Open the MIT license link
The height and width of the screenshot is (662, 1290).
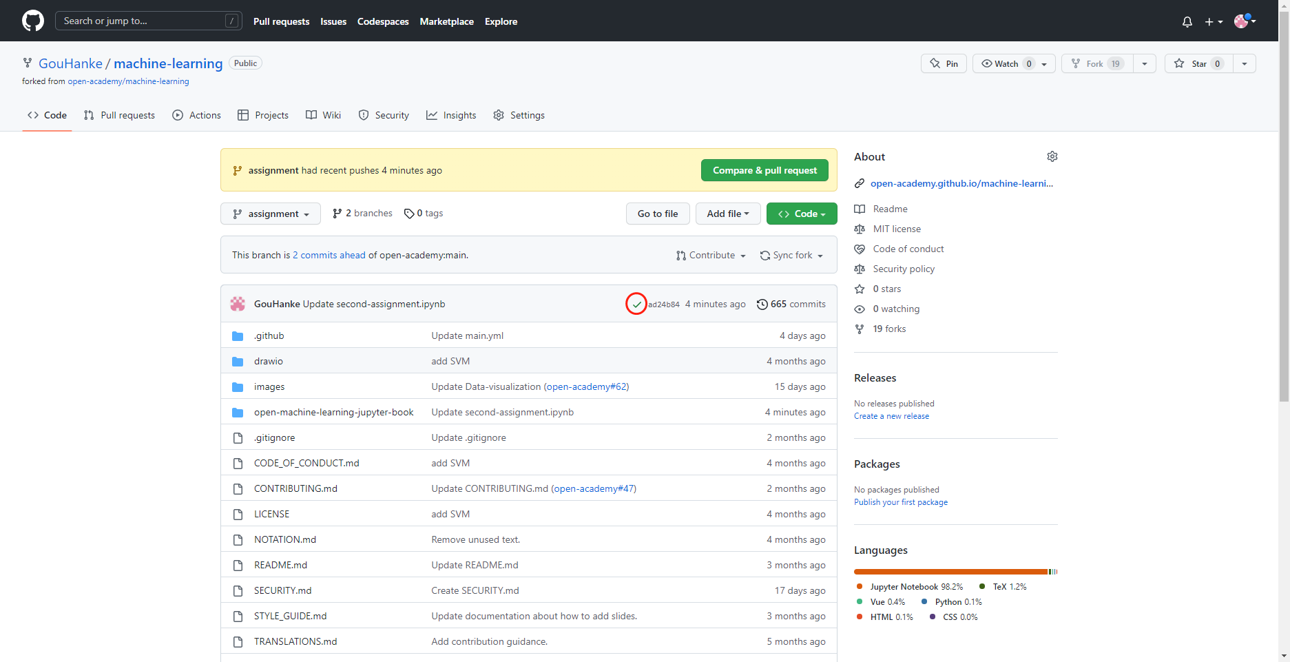click(x=897, y=229)
